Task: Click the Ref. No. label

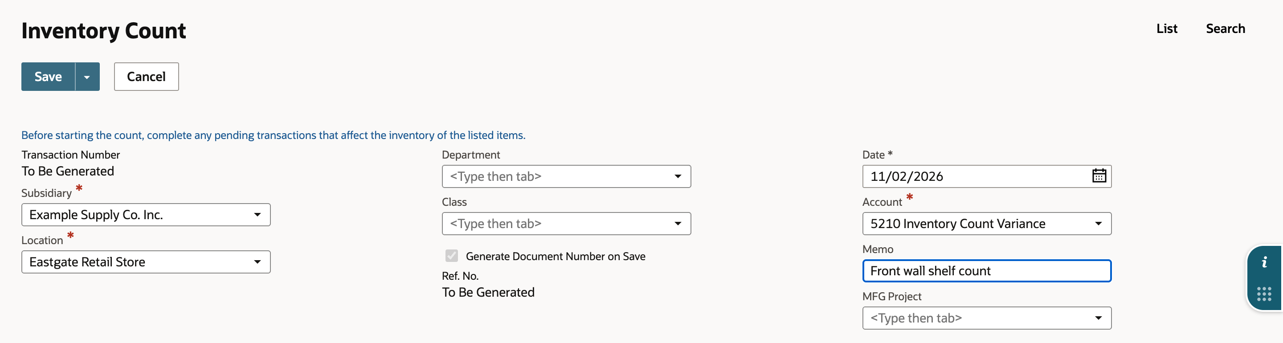Action: (x=460, y=276)
